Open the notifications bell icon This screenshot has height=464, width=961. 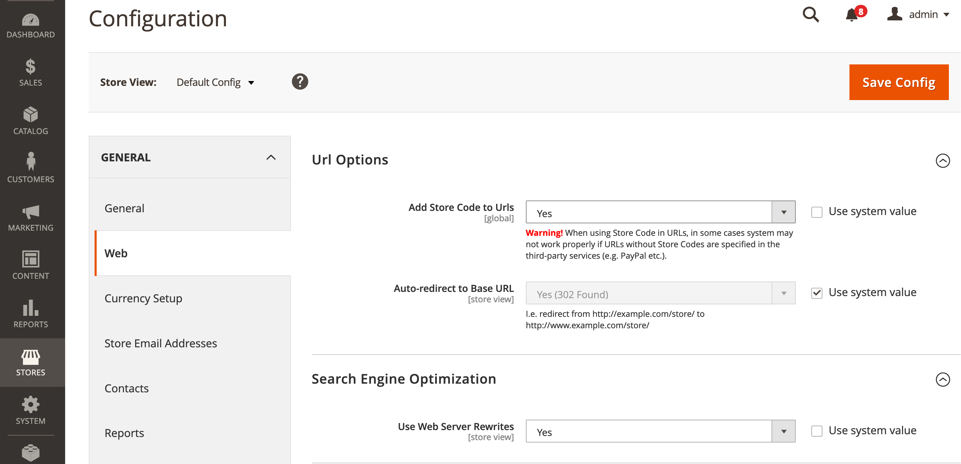pyautogui.click(x=852, y=15)
